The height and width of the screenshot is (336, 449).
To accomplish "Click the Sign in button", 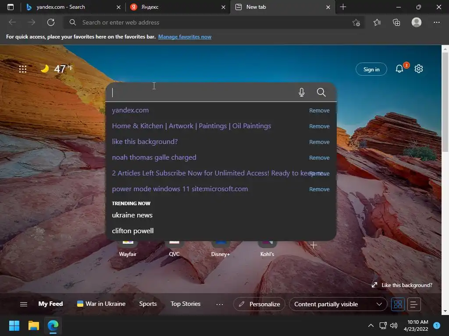I will pos(371,69).
